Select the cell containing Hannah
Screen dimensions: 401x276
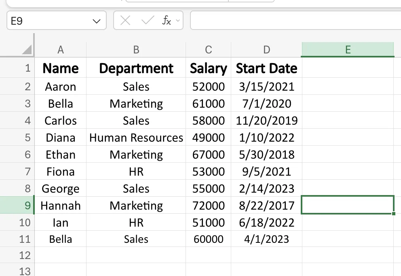(x=61, y=205)
